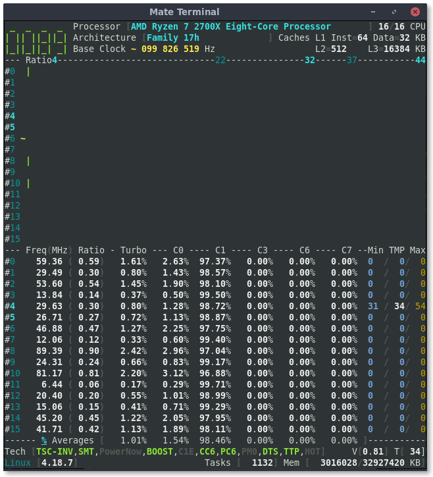Select processor name AMD Ryzen 7 2700X
433x477 pixels.
176,26
